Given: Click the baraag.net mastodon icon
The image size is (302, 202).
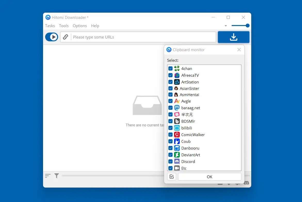Looking at the screenshot, I should click(x=177, y=108).
